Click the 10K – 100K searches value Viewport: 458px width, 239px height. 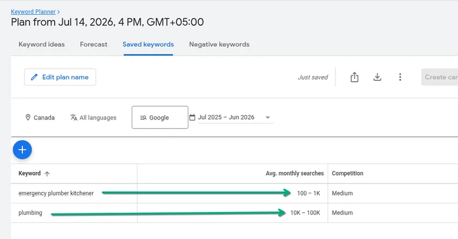pyautogui.click(x=305, y=213)
